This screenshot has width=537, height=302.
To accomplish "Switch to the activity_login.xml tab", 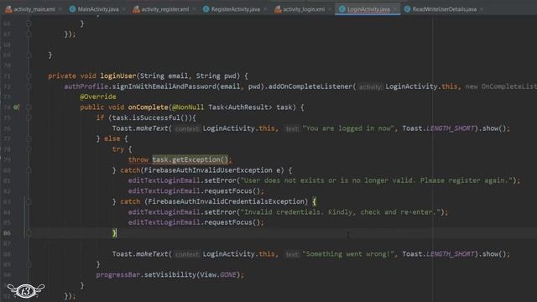I will click(x=300, y=9).
